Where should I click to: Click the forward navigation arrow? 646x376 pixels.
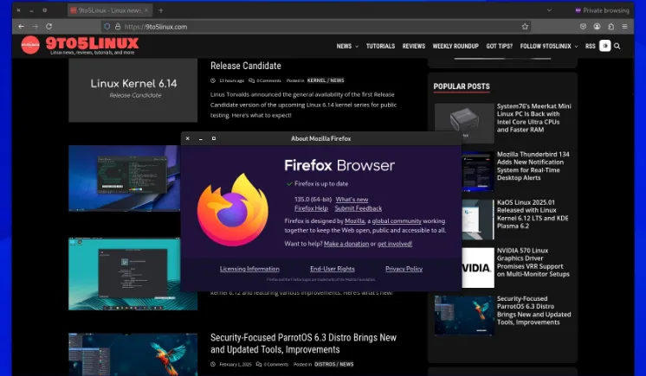[35, 26]
